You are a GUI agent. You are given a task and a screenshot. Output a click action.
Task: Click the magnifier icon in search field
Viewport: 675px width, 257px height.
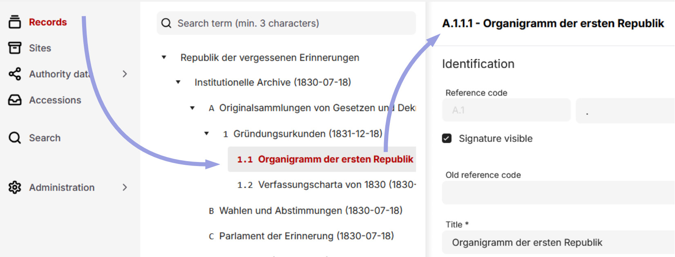coord(166,23)
